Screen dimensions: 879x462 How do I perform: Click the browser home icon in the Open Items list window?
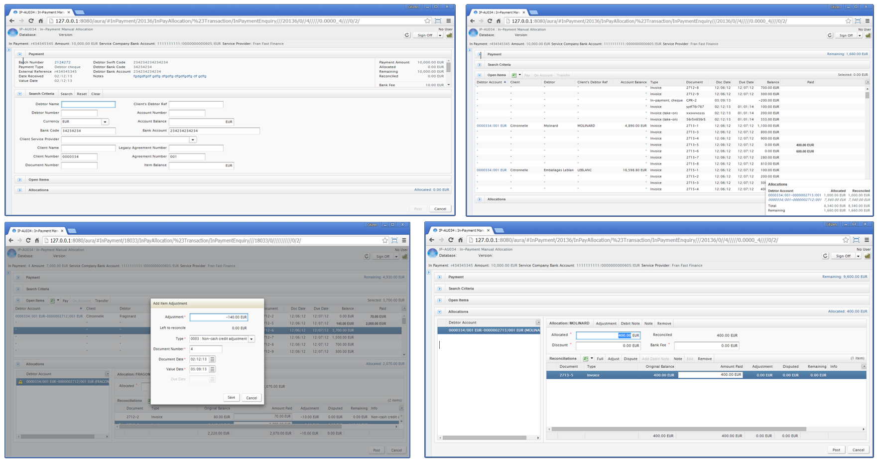(x=499, y=21)
